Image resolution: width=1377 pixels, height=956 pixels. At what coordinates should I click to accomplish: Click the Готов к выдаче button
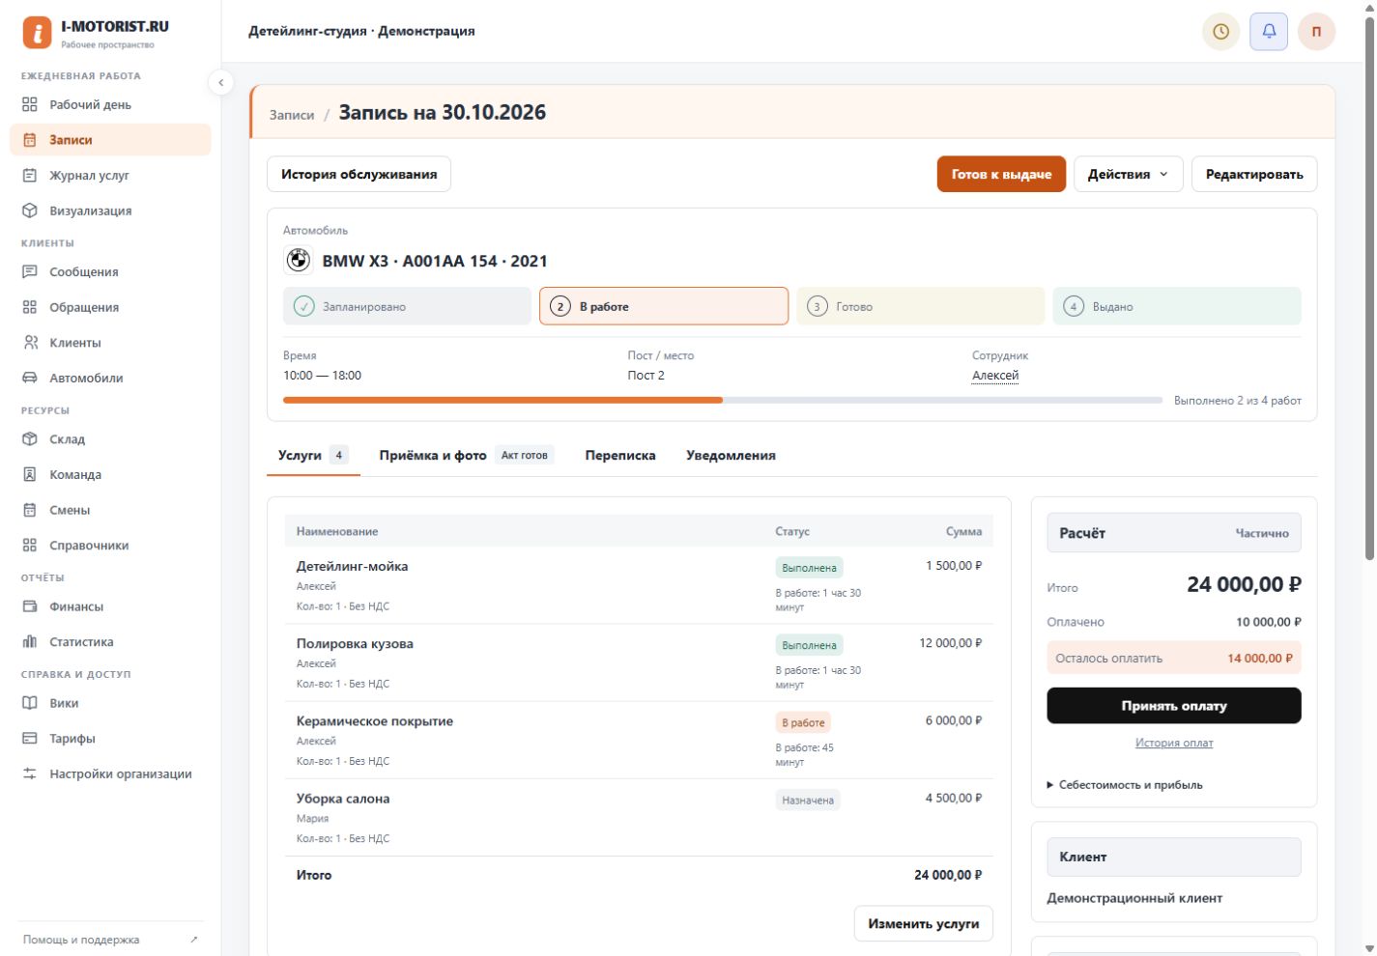click(1001, 175)
